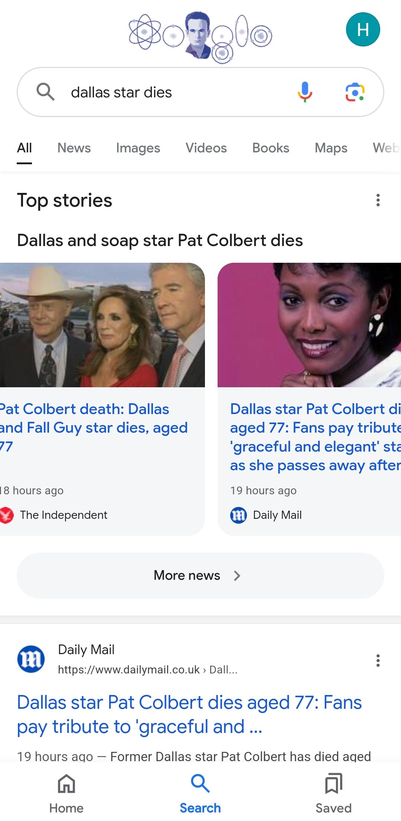Image resolution: width=401 pixels, height=821 pixels.
Task: Open Independent article about Pat Colbert death
Action: point(93,427)
